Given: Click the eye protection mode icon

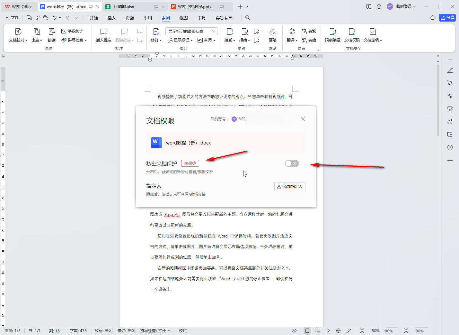Looking at the screenshot, I should (x=294, y=331).
